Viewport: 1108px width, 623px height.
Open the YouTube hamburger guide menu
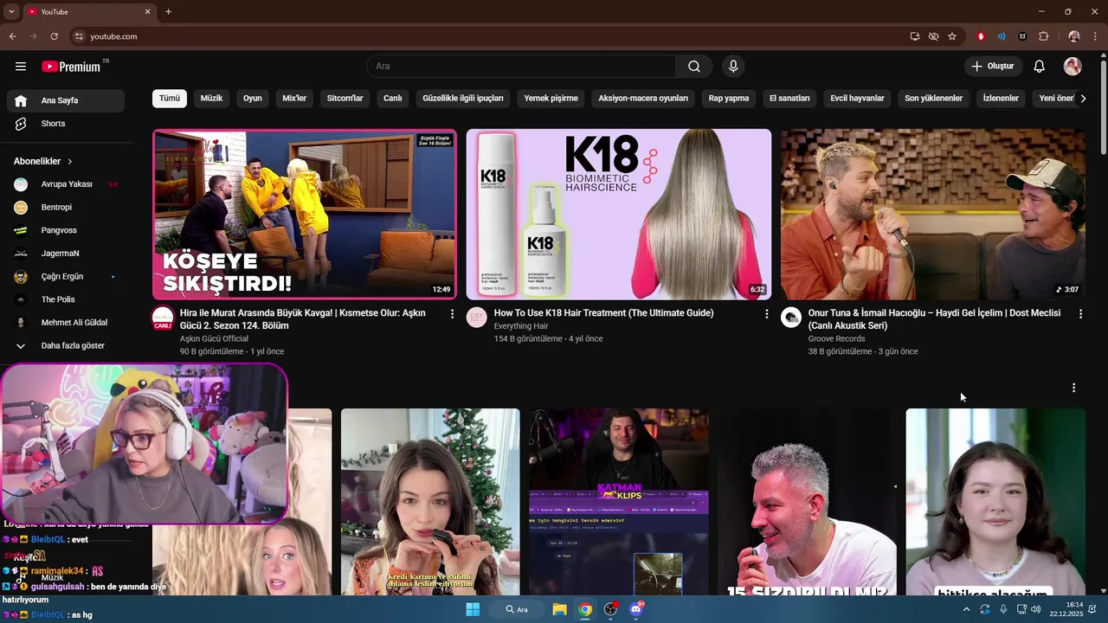(x=21, y=67)
